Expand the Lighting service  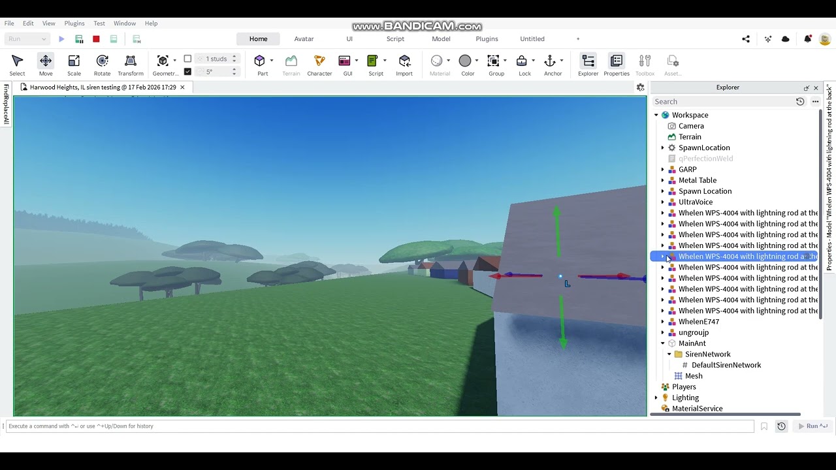pos(656,398)
